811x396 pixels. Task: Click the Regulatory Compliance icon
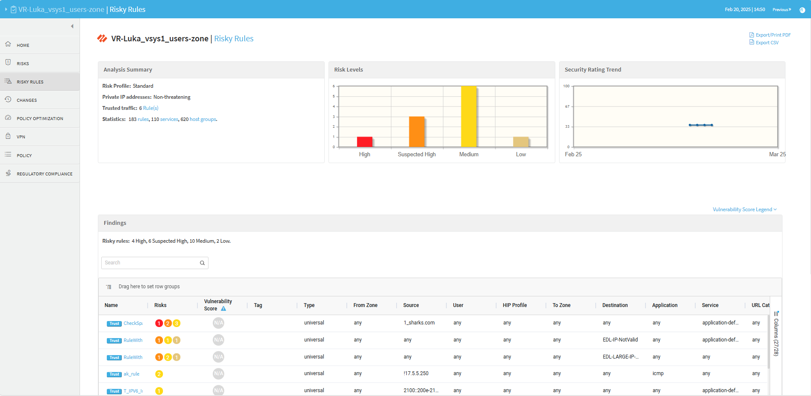[x=8, y=173]
